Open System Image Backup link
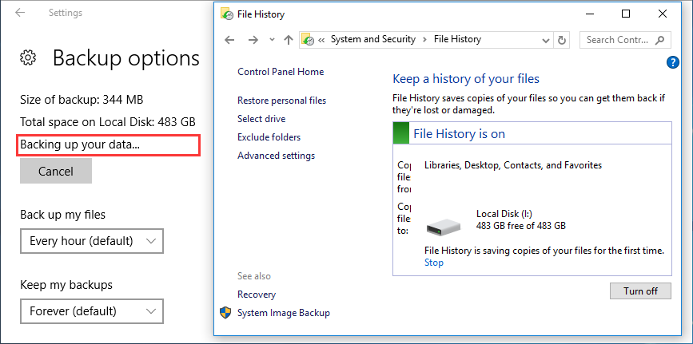Screen dimensions: 693x344 click(x=283, y=313)
